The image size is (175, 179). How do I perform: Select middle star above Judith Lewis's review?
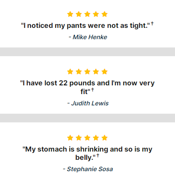(x=87, y=71)
